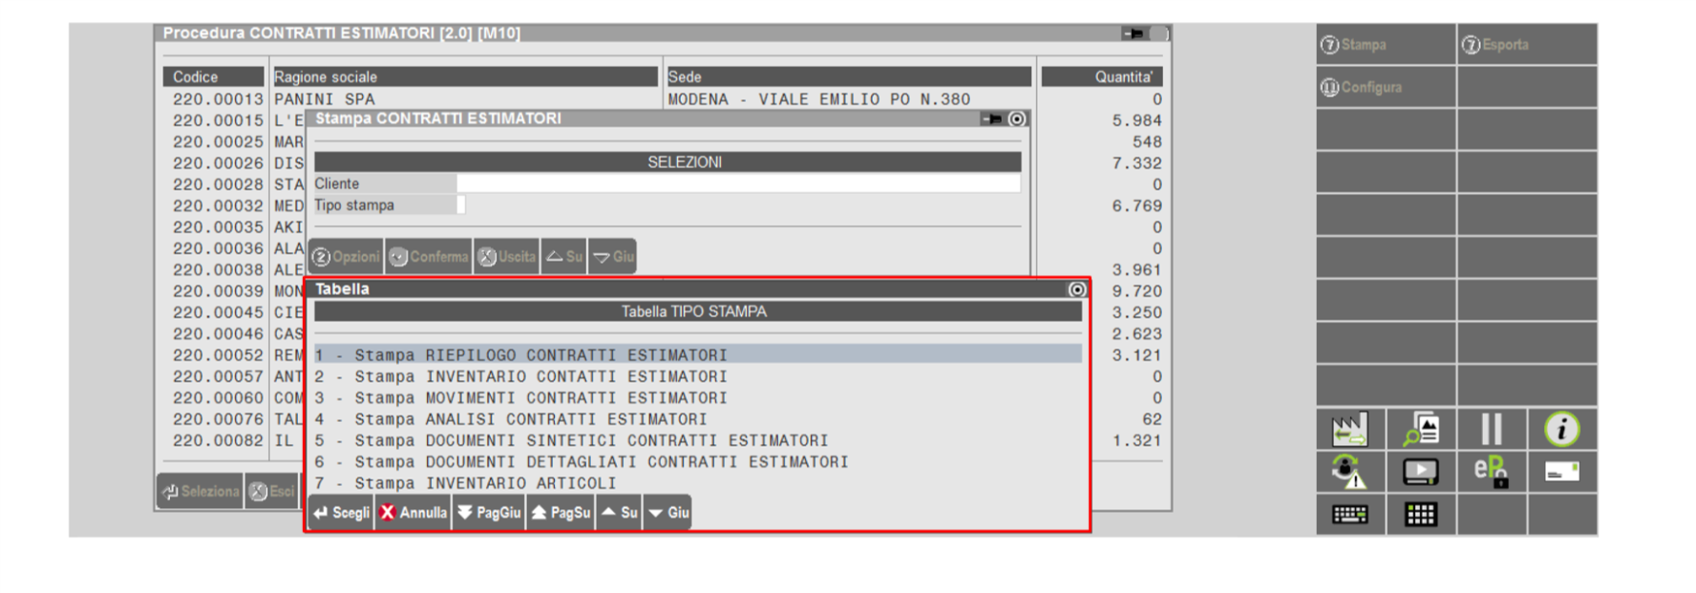Click the green info circle icon

(x=1561, y=431)
